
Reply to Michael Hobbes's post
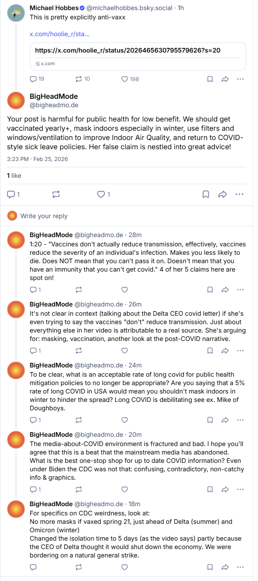coord(34,79)
